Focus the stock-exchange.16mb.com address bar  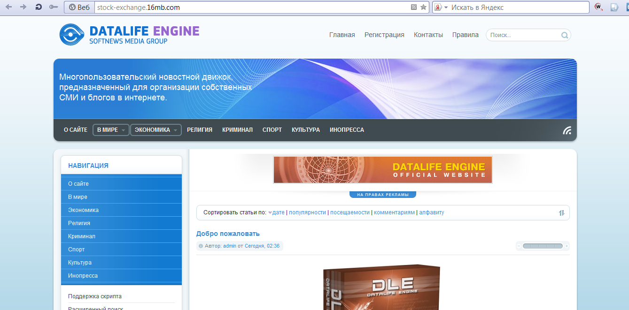pyautogui.click(x=252, y=8)
